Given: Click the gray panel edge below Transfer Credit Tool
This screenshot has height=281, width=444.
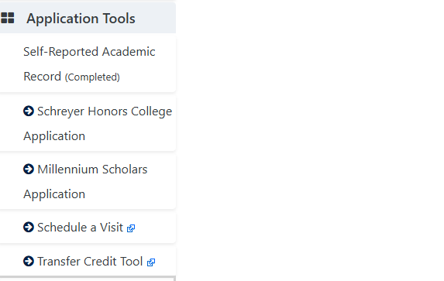Looking at the screenshot, I should (88, 278).
